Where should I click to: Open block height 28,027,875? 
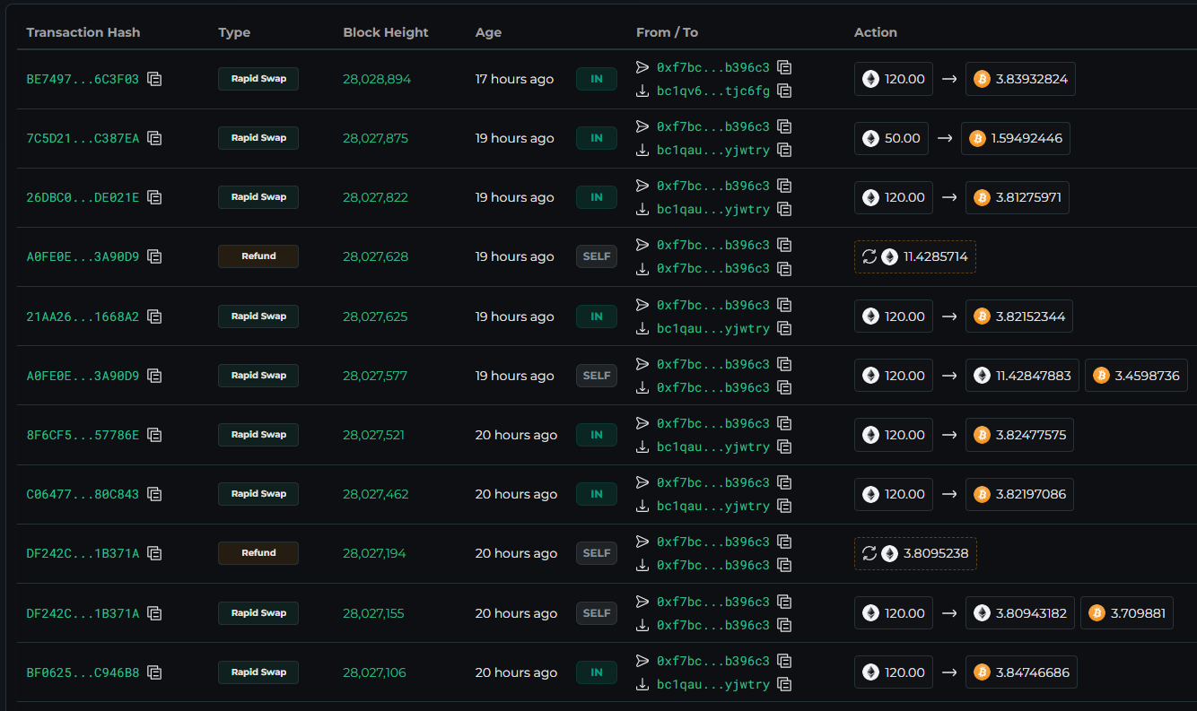[x=375, y=138]
